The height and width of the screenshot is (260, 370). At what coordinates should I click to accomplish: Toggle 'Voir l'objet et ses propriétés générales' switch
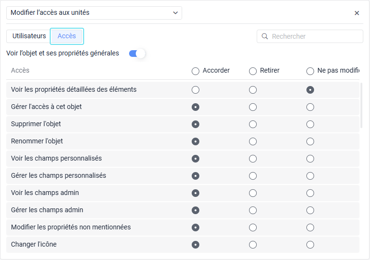(137, 54)
